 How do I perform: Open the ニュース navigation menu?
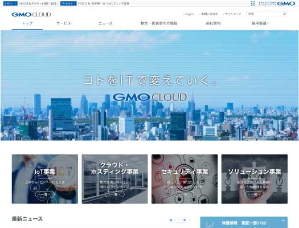tap(105, 23)
